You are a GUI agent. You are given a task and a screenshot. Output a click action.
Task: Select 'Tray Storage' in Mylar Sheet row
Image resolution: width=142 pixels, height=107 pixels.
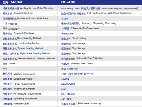pyautogui.click(x=79, y=53)
